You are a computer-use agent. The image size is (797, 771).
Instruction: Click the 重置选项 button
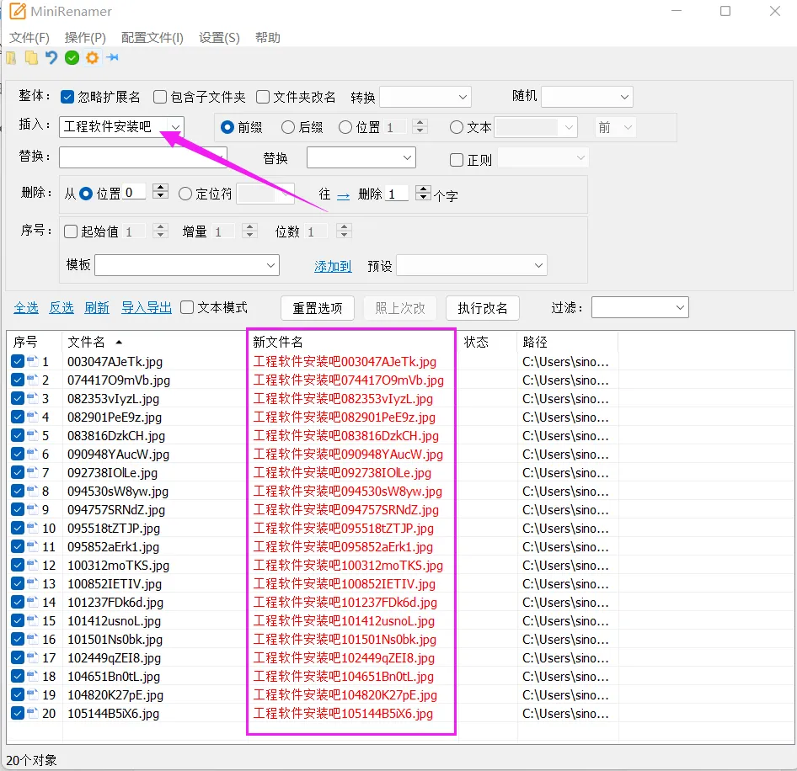click(317, 308)
